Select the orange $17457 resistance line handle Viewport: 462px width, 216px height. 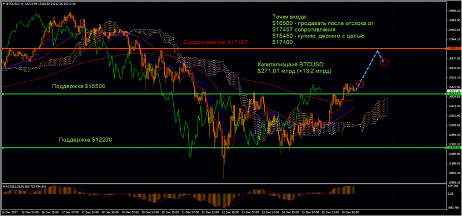pos(2,48)
